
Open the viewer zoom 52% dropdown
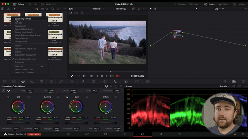[x=72, y=9]
